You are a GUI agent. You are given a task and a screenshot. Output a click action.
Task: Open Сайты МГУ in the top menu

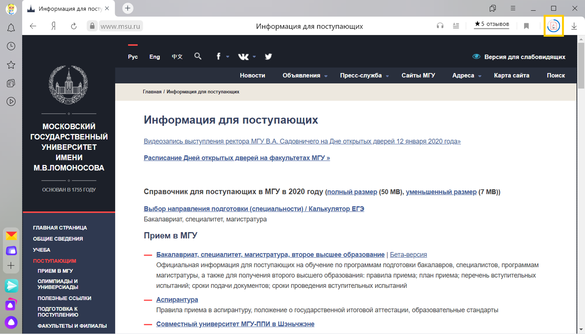[418, 76]
